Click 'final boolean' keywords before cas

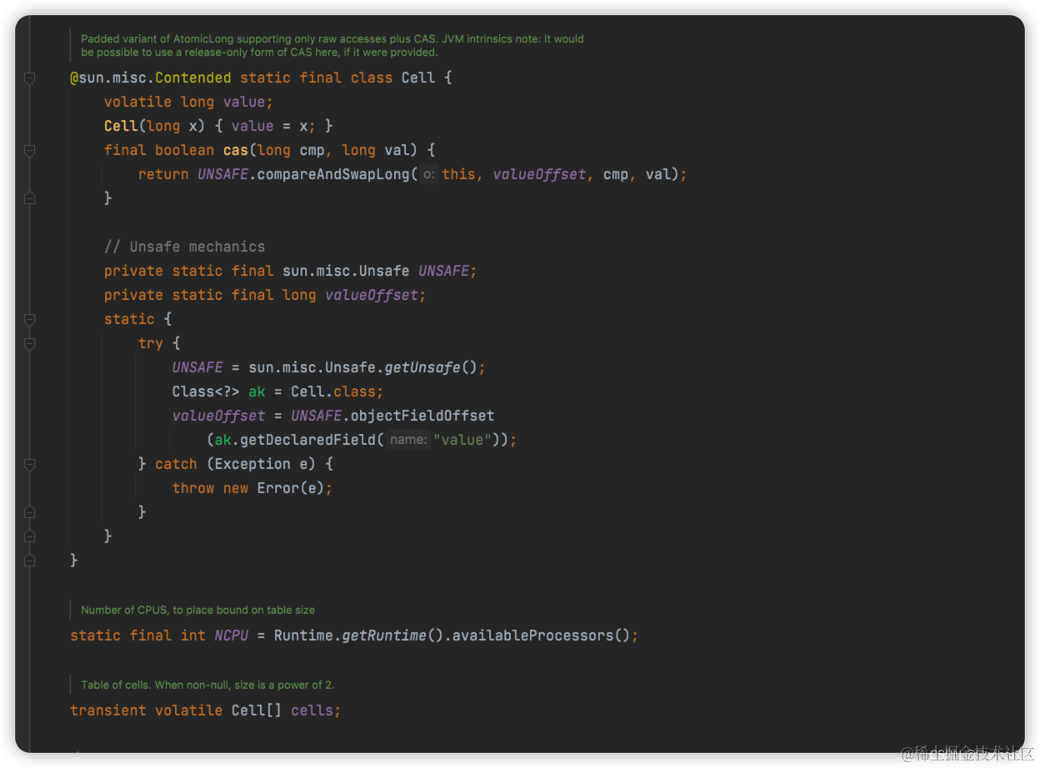(159, 150)
